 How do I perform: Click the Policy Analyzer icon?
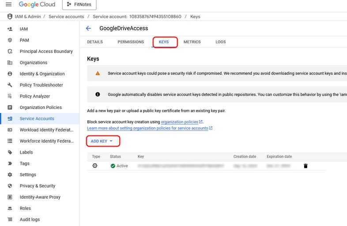tap(10, 96)
